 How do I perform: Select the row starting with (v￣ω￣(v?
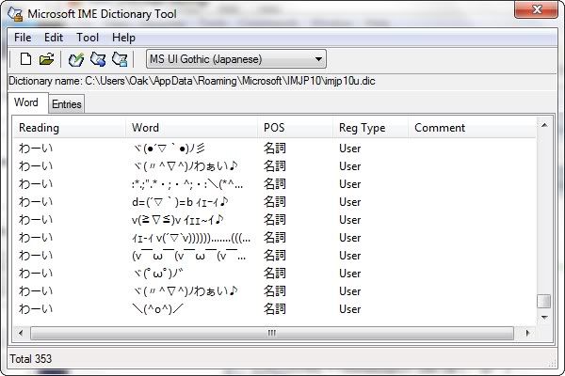coord(275,256)
